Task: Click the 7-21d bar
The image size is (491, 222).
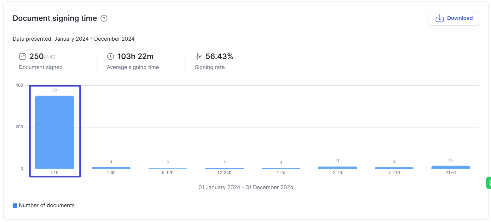Action: point(394,168)
